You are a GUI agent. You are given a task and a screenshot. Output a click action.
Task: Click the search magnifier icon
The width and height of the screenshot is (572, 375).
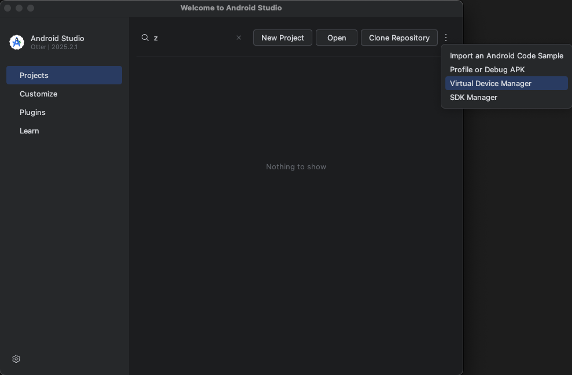click(145, 38)
